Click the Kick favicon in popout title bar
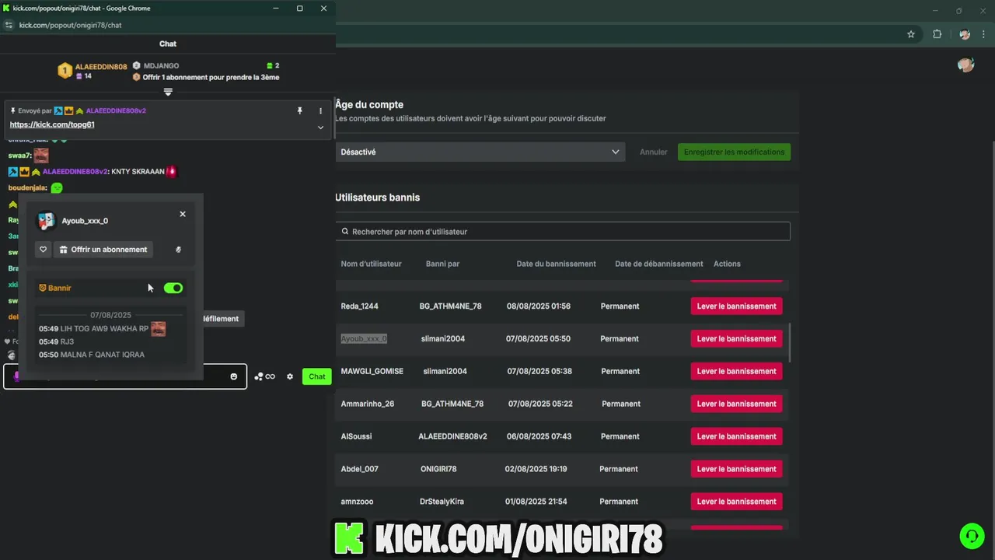995x560 pixels. click(7, 8)
